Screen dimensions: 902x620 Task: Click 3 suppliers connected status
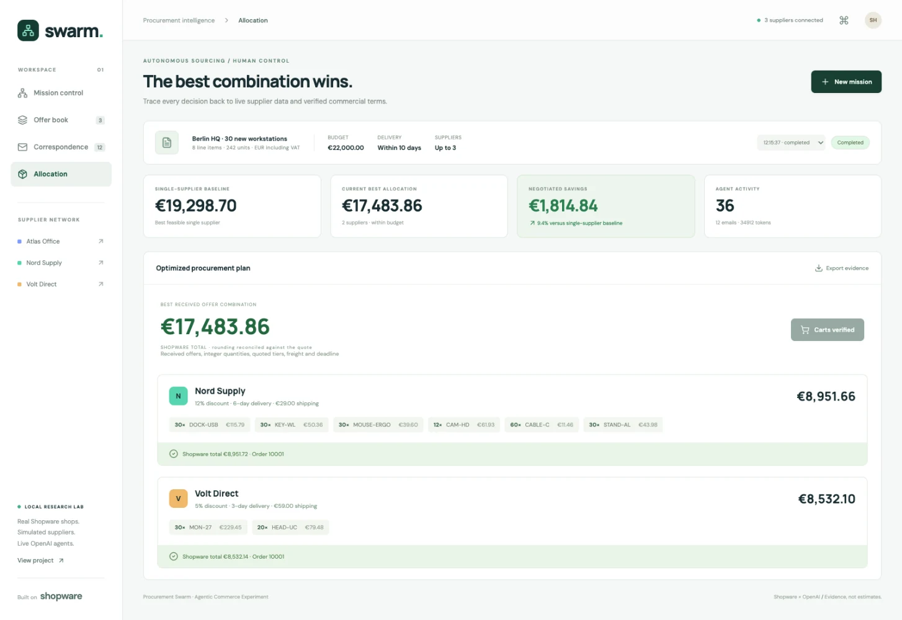[790, 20]
